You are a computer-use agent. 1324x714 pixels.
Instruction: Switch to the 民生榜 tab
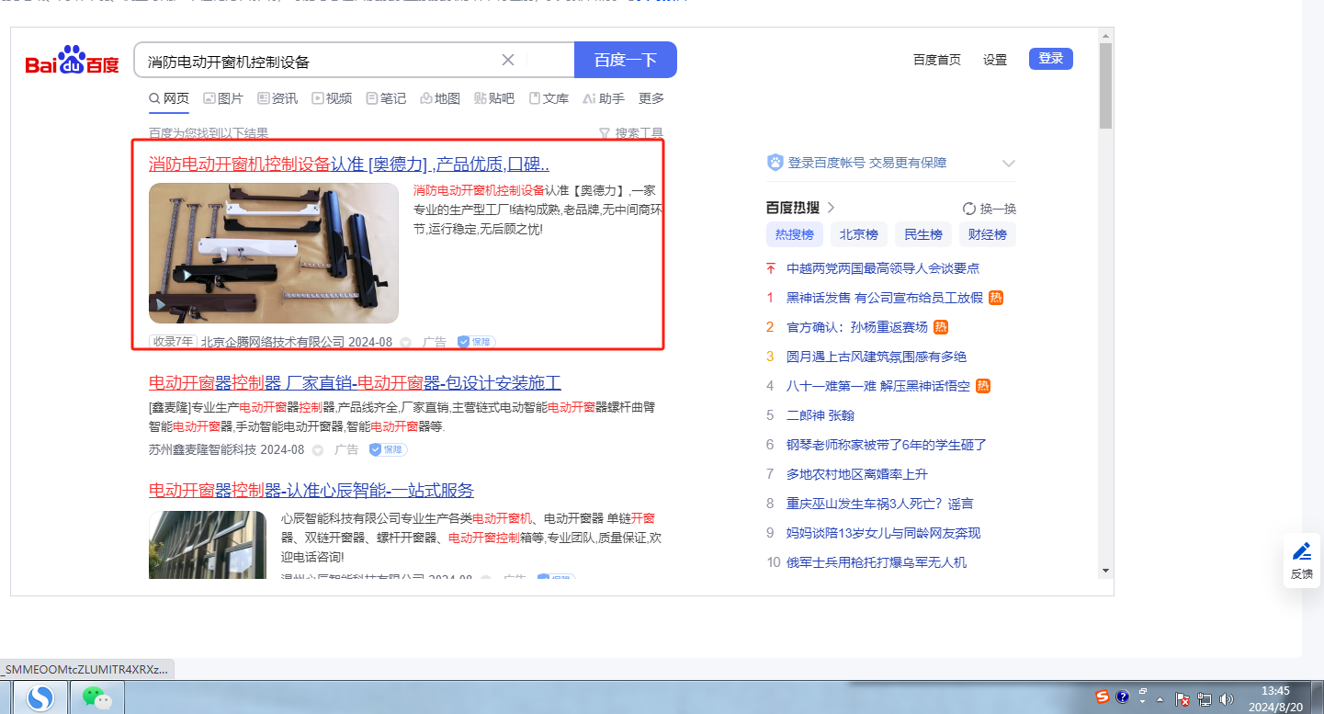pyautogui.click(x=923, y=234)
